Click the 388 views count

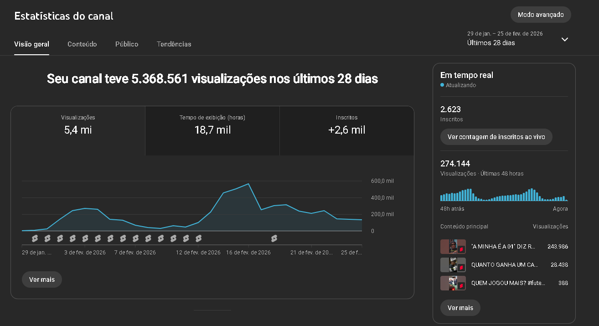(x=563, y=283)
